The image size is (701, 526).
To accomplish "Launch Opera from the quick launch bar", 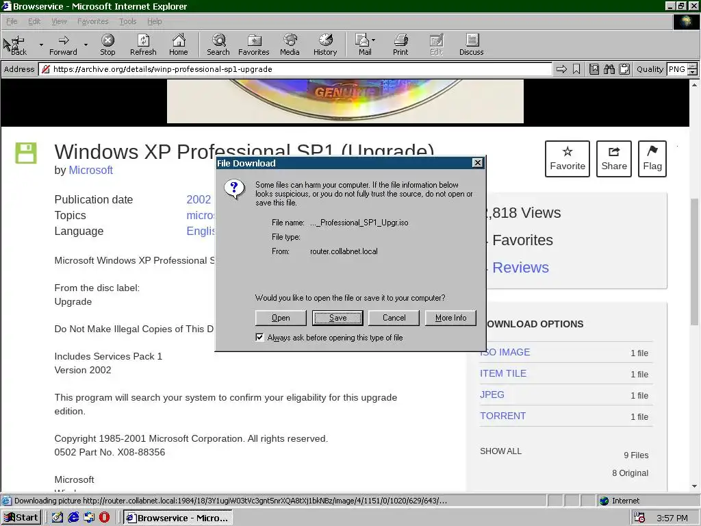I will coord(104,518).
